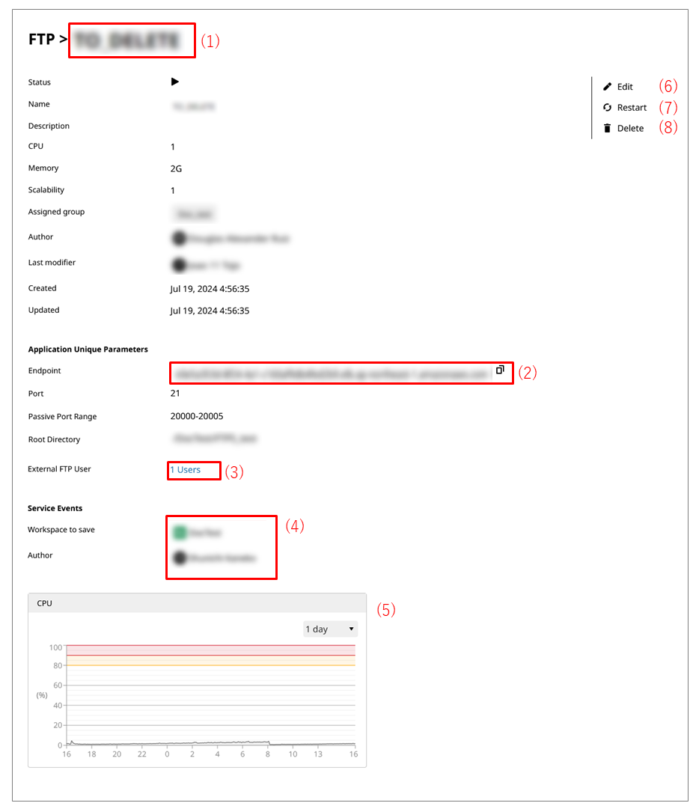Click the pencil icon beside Edit
Screen dimensions: 693x806
pyautogui.click(x=608, y=87)
